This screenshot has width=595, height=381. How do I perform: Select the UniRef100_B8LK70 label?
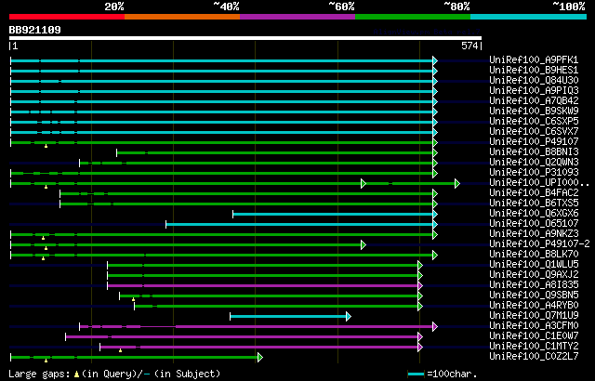coord(534,255)
